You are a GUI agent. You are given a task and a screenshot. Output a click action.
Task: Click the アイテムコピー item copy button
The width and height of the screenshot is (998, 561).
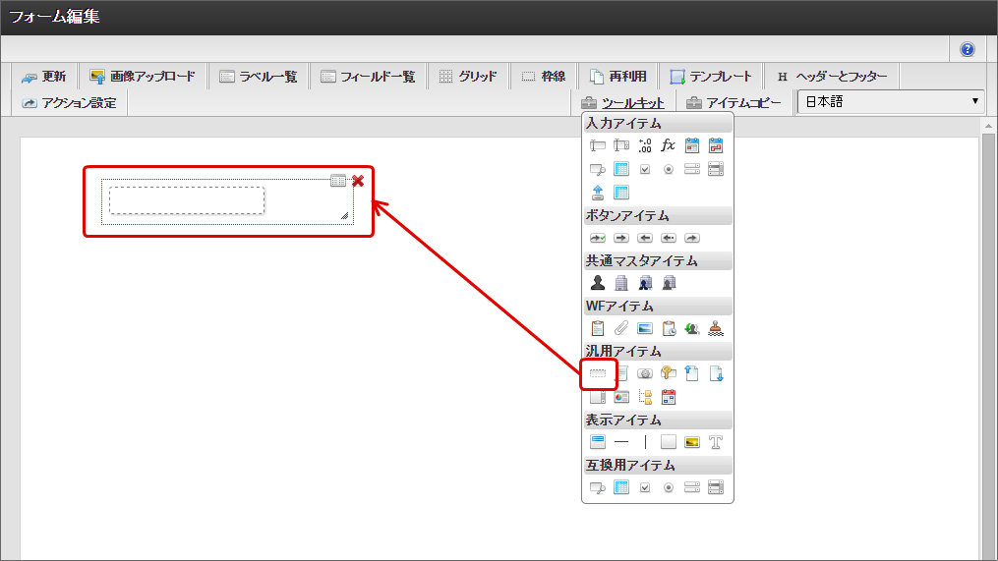734,103
